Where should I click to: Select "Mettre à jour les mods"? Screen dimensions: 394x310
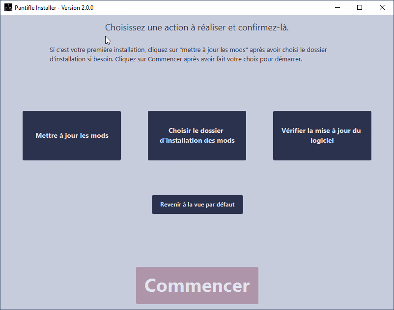point(71,135)
